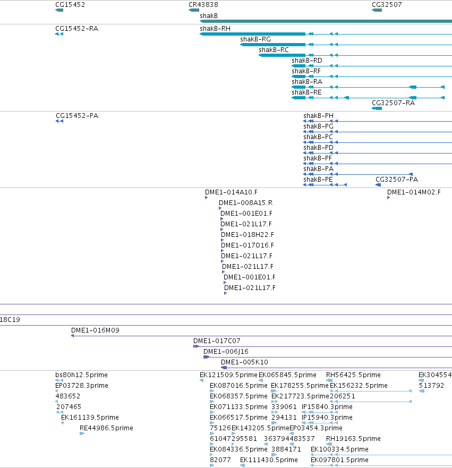Click the 294131 EST label
This screenshot has height=468, width=452.
(x=284, y=417)
